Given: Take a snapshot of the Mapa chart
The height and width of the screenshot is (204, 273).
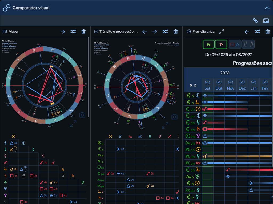Looking at the screenshot, I should 82,115.
